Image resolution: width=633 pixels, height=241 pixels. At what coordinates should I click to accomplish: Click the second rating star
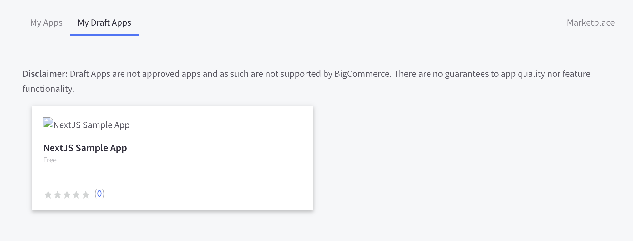coord(58,195)
